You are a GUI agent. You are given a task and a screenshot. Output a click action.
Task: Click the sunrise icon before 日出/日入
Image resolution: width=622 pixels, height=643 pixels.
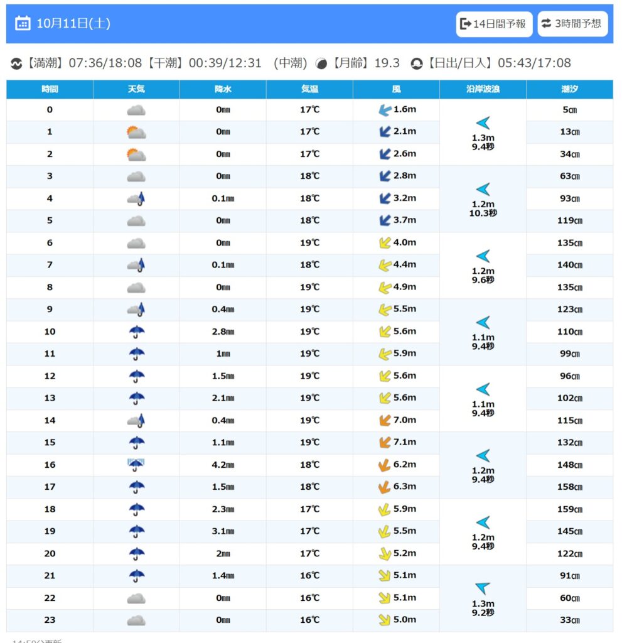pyautogui.click(x=417, y=63)
